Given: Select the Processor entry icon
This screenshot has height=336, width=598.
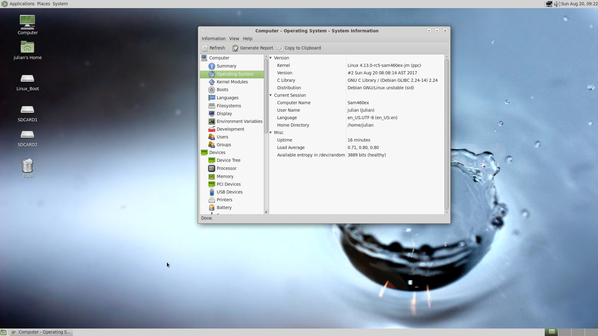Looking at the screenshot, I should click(x=211, y=168).
